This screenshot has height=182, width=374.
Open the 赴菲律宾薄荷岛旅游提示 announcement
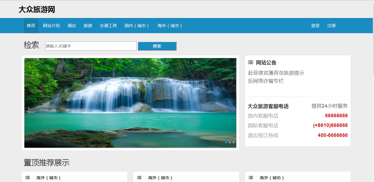point(276,73)
